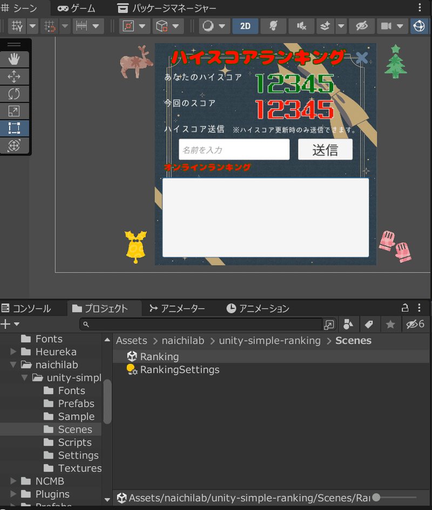Collapse the naichilab folder

[x=12, y=364]
